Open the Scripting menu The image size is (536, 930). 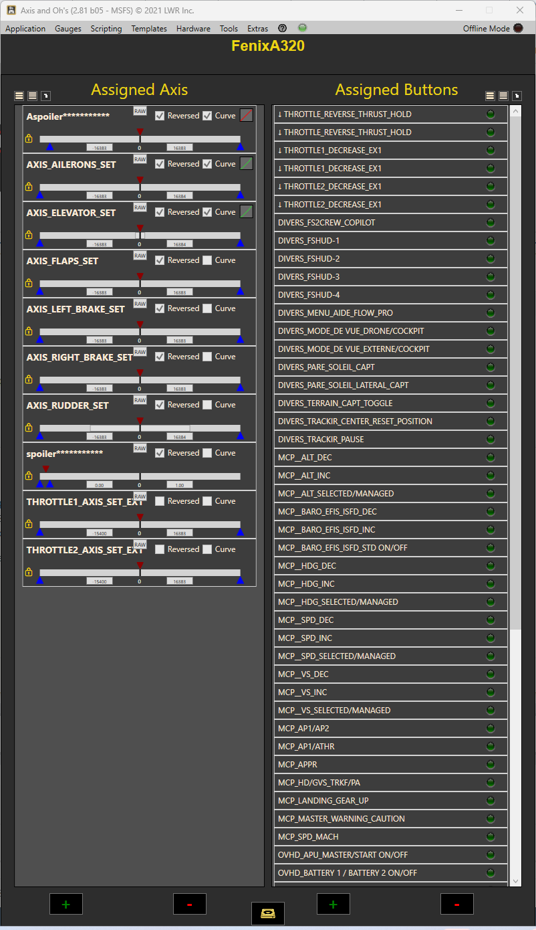106,29
